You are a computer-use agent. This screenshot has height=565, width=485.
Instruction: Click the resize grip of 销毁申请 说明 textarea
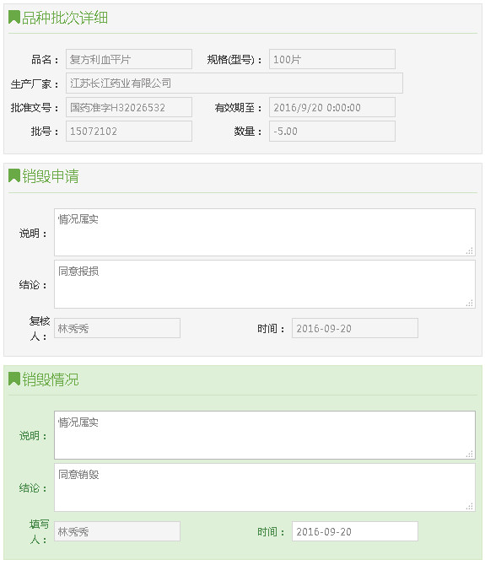click(x=469, y=250)
